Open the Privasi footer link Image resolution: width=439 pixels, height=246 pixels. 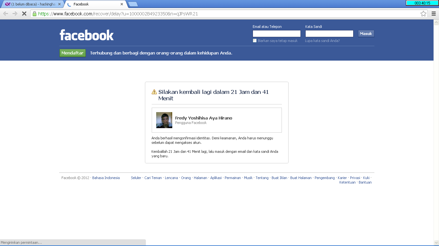[x=355, y=178]
